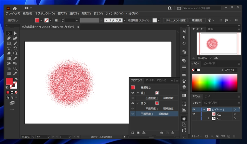The image size is (247, 144).
Task: Open the Character panel icon in dock
Action: (x=184, y=32)
